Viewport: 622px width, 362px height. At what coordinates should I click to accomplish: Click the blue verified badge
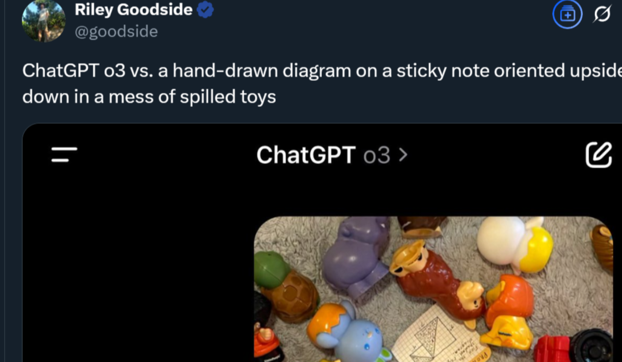click(x=205, y=10)
